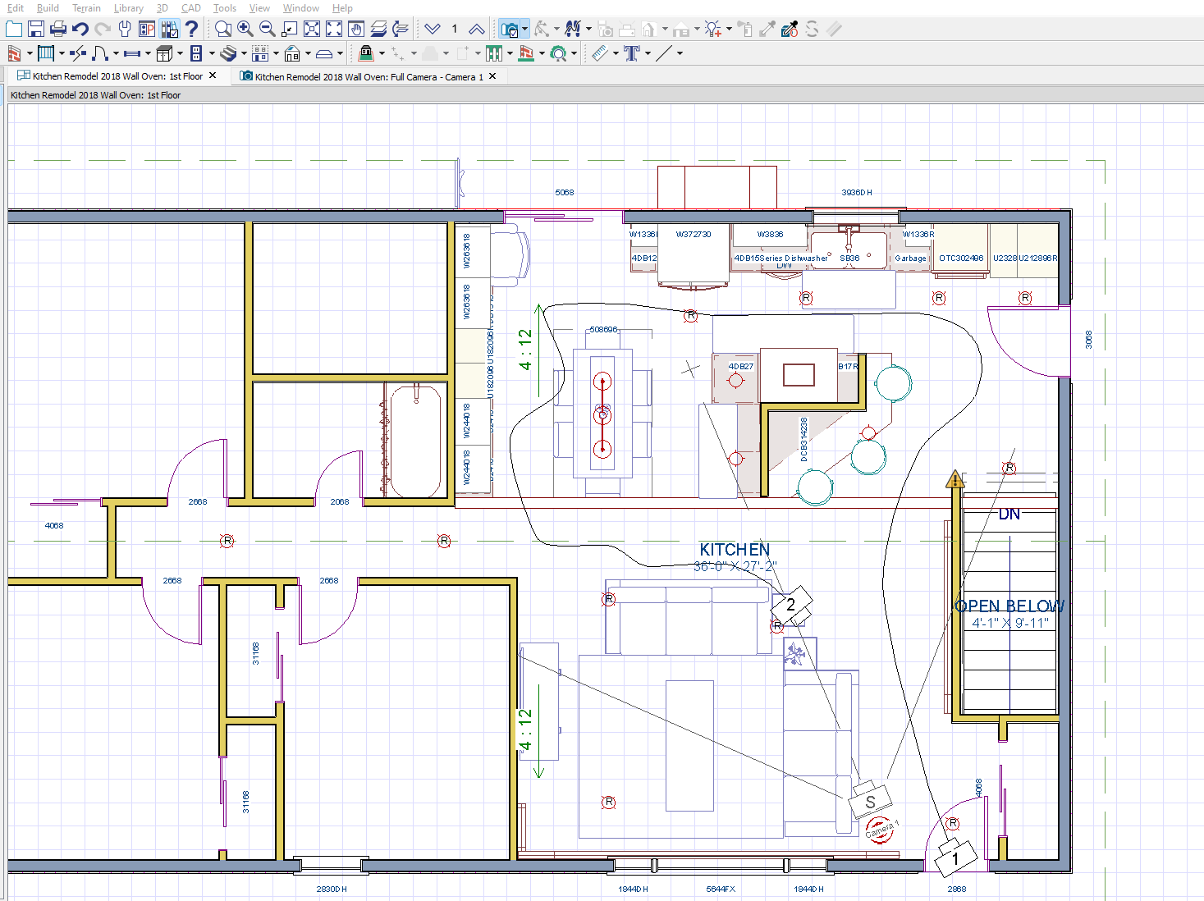Expand the Add Lights dropdown arrow
1204x901 pixels.
(729, 30)
